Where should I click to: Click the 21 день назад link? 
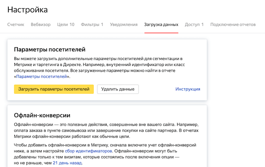[67, 163]
